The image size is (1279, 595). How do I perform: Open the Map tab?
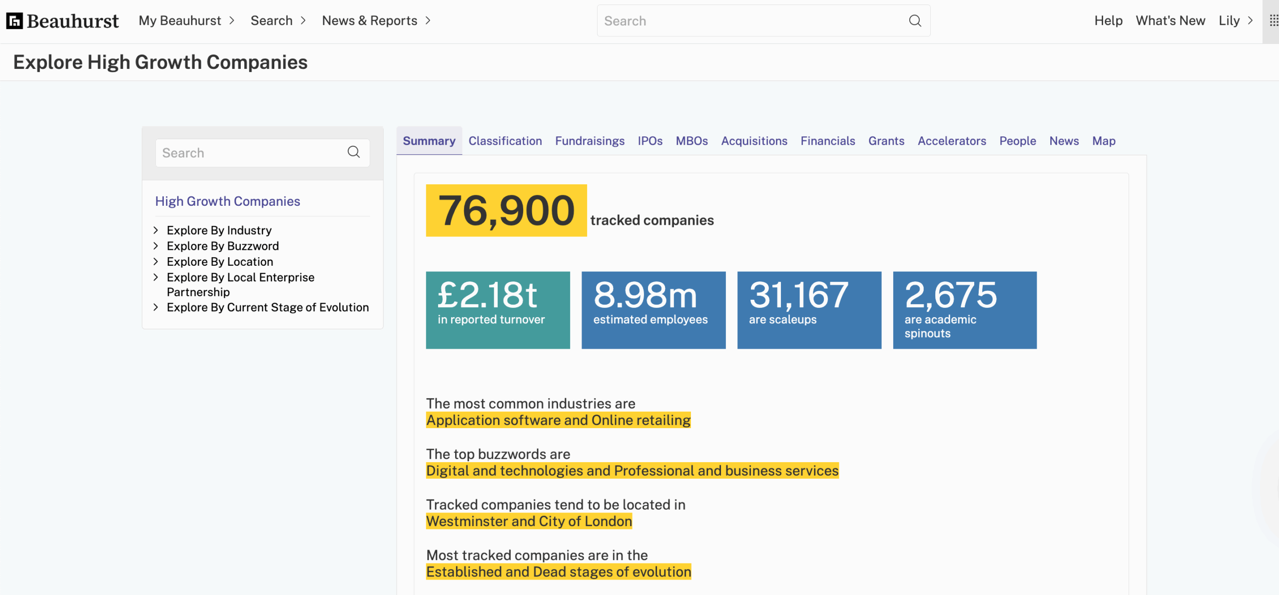[1103, 141]
